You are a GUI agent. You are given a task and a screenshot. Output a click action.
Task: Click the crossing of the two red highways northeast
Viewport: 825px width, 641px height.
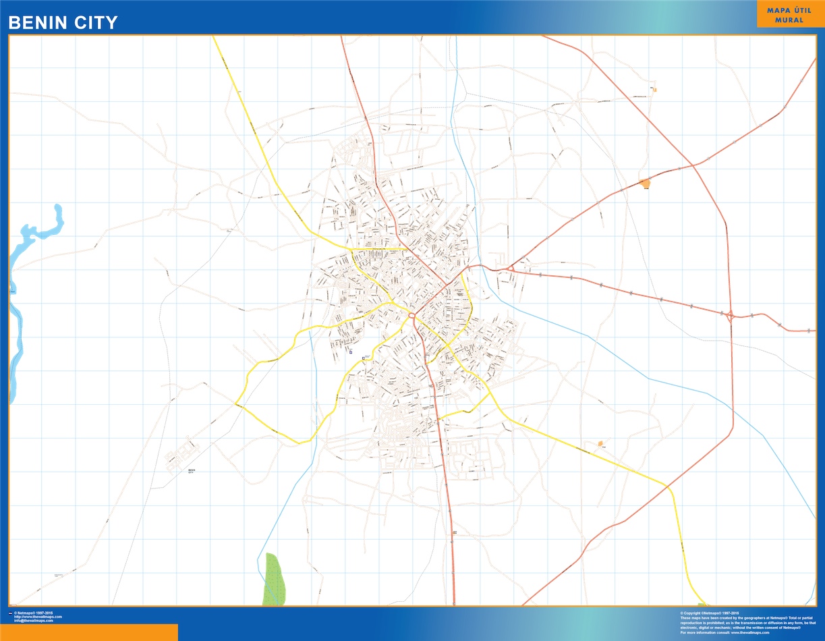(x=693, y=165)
